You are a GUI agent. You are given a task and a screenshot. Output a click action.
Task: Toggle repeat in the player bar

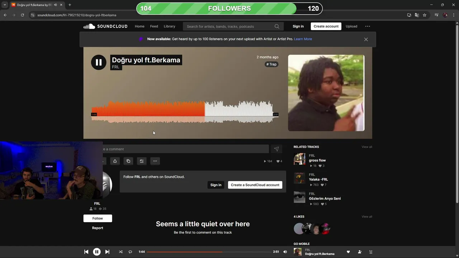coord(130,252)
